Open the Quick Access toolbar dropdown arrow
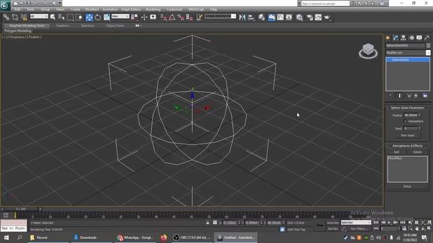 click(60, 3)
